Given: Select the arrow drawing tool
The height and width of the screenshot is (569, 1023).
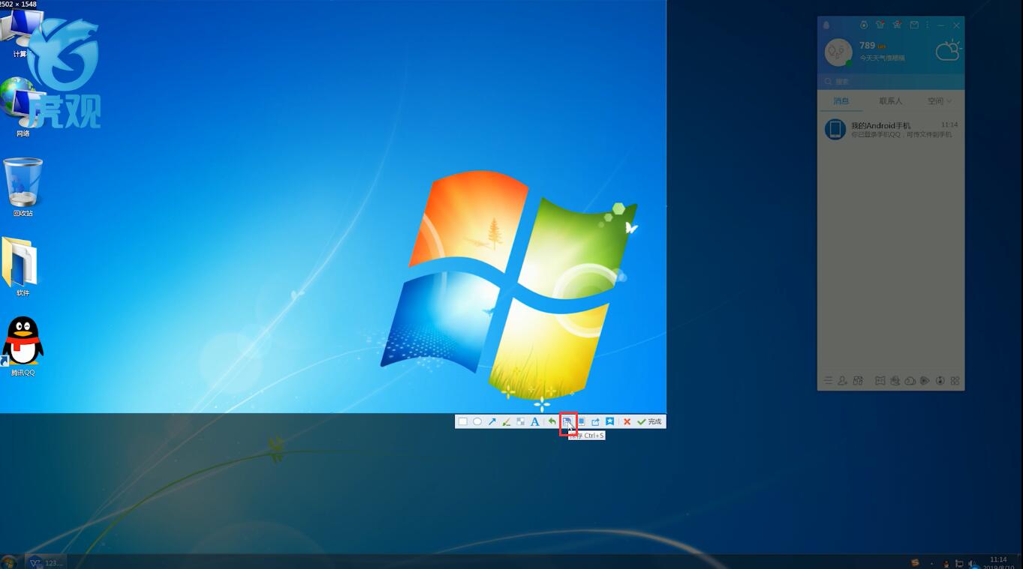Looking at the screenshot, I should tap(492, 422).
